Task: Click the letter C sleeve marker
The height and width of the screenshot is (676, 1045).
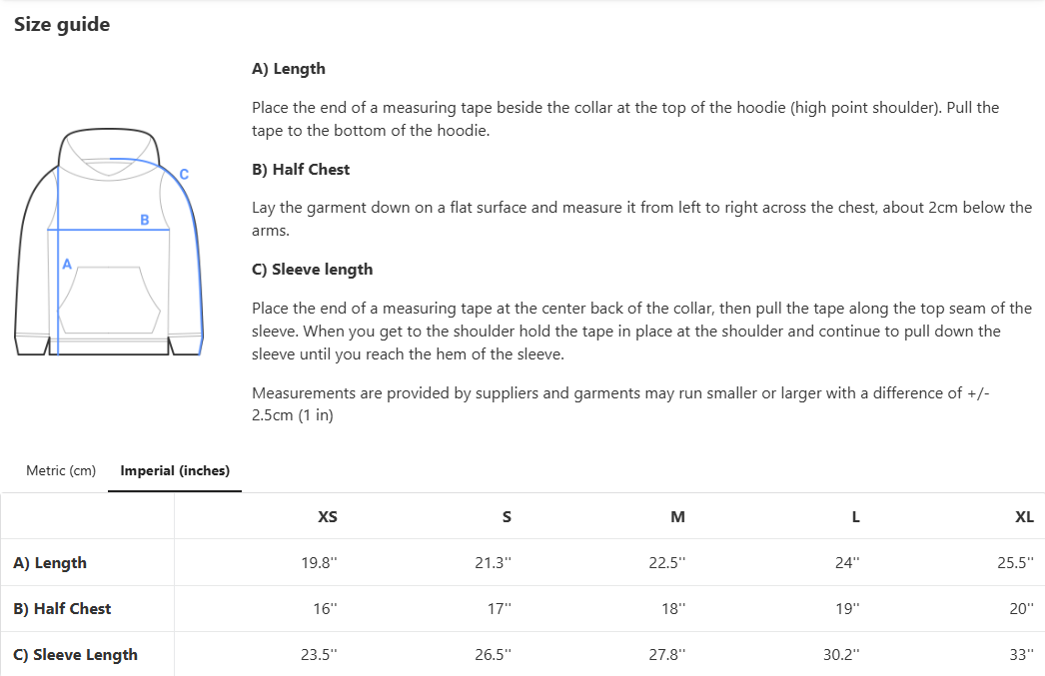Action: click(x=184, y=175)
